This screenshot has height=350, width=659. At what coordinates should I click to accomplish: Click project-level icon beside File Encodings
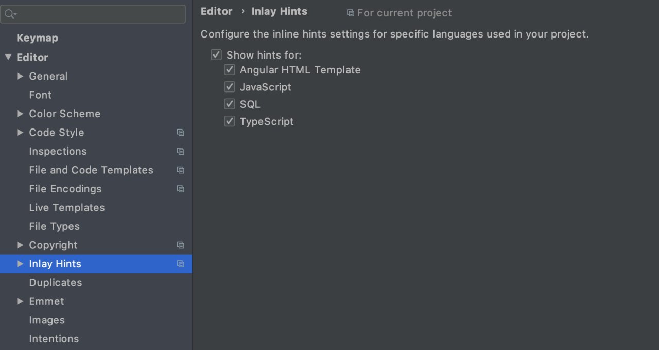(x=180, y=189)
